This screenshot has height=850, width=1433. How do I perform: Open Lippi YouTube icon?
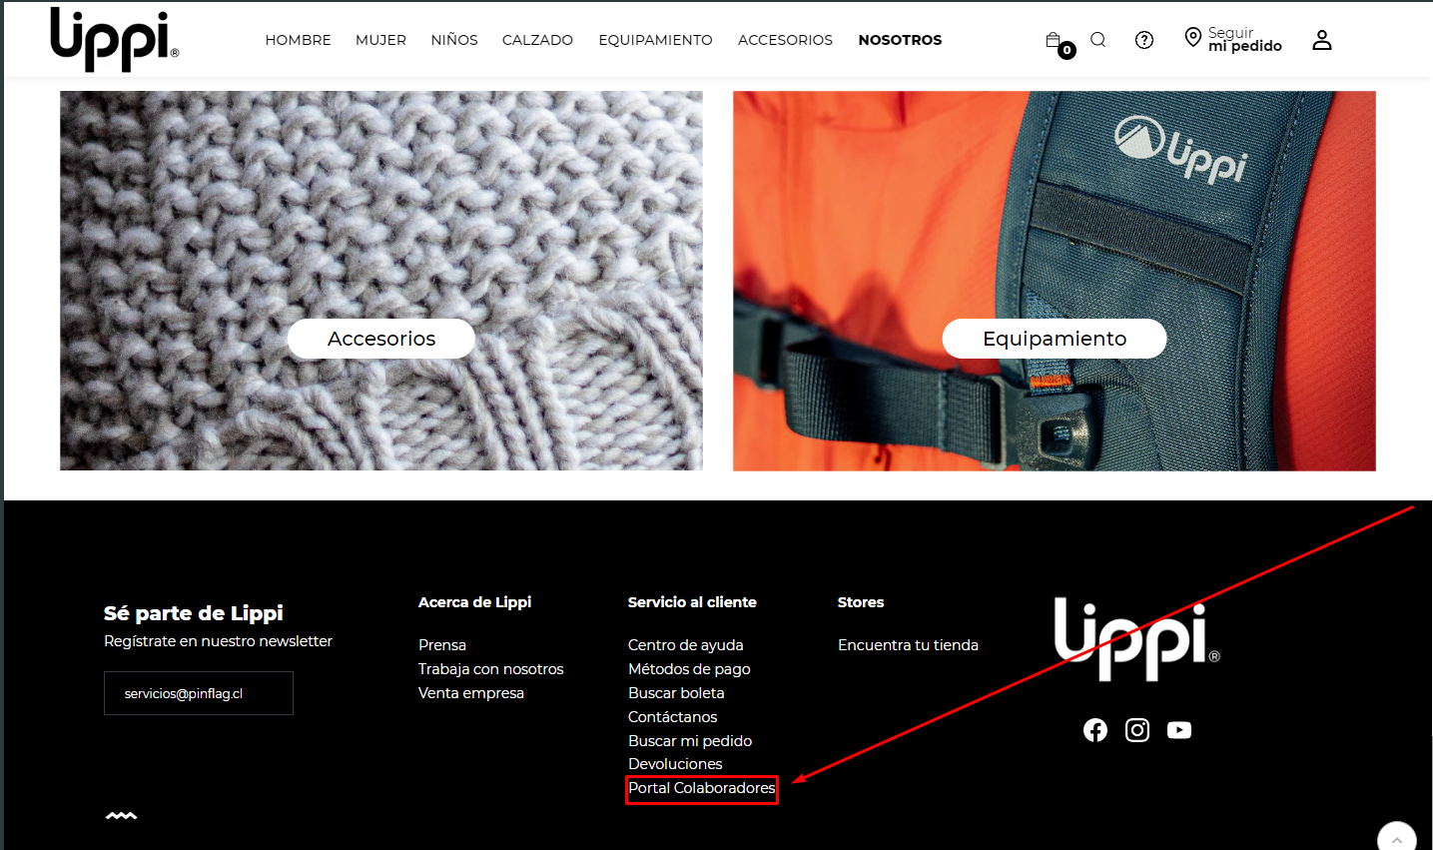pyautogui.click(x=1179, y=730)
